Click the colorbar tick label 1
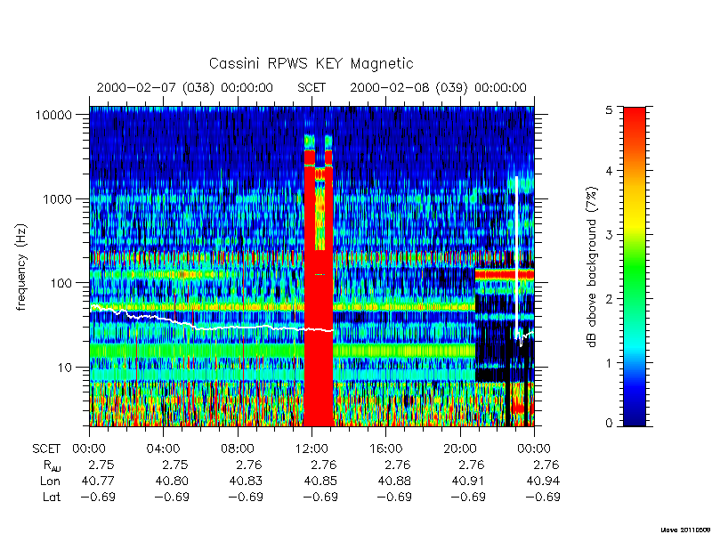Image resolution: width=712 pixels, height=534 pixels. click(x=609, y=363)
